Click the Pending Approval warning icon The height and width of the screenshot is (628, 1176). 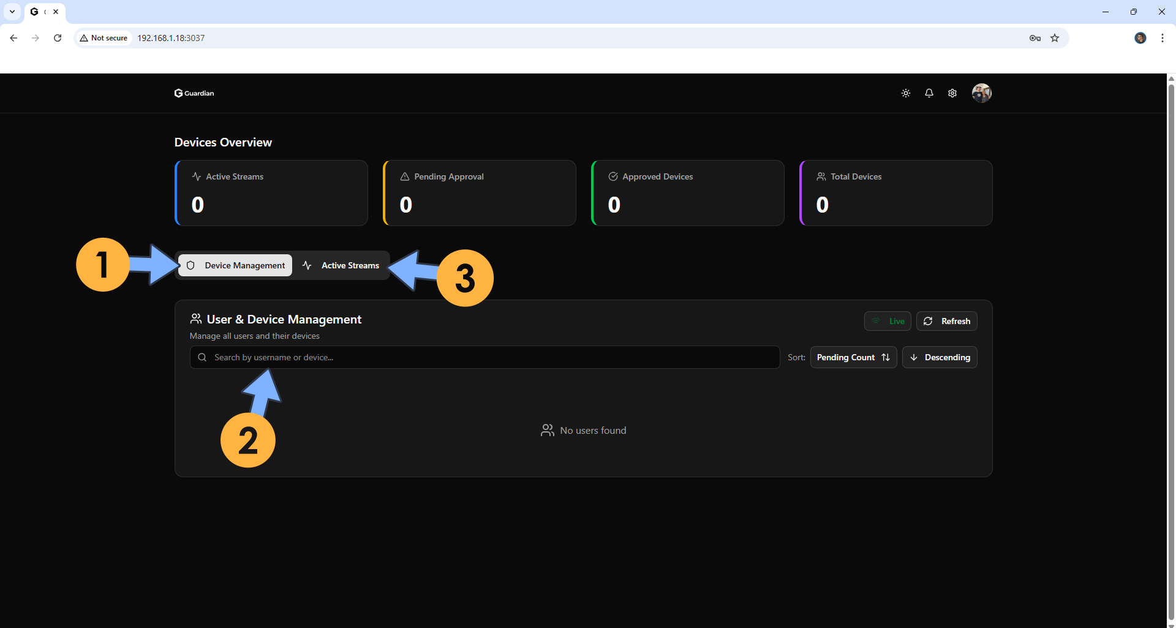405,176
